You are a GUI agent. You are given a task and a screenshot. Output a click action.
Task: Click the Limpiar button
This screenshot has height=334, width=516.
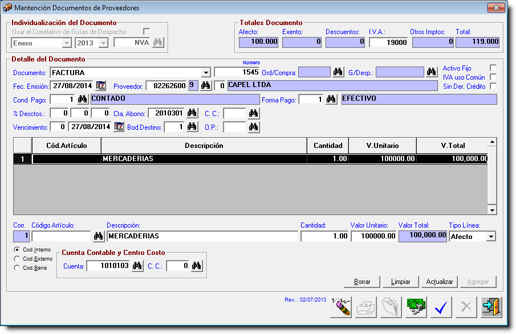click(400, 282)
